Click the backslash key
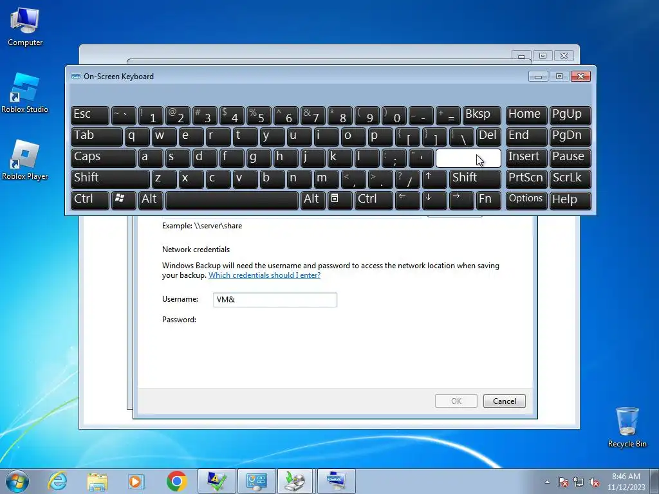The height and width of the screenshot is (494, 659). click(461, 136)
